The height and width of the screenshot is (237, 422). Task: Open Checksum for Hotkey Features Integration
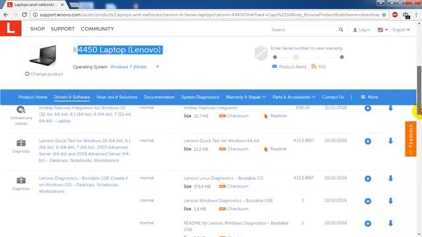coord(234,116)
